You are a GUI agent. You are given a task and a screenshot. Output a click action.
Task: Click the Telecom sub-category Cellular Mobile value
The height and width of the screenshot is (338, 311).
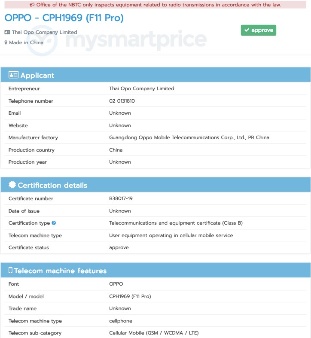coord(154,333)
